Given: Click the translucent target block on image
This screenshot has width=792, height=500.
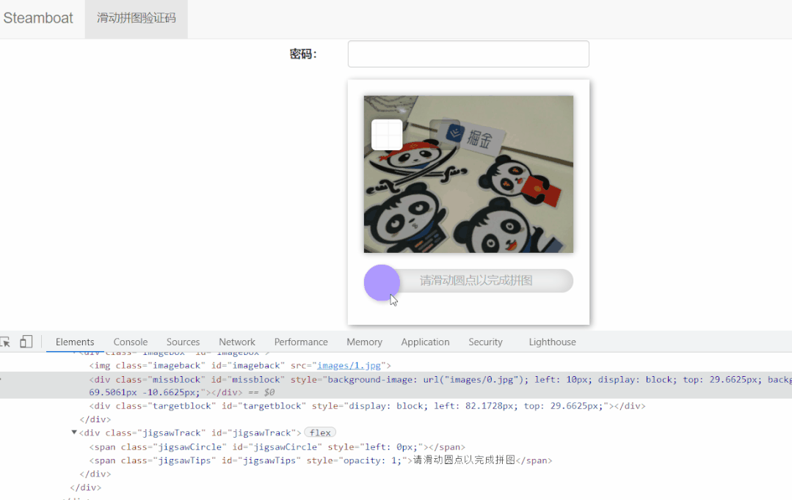Looking at the screenshot, I should (445, 133).
